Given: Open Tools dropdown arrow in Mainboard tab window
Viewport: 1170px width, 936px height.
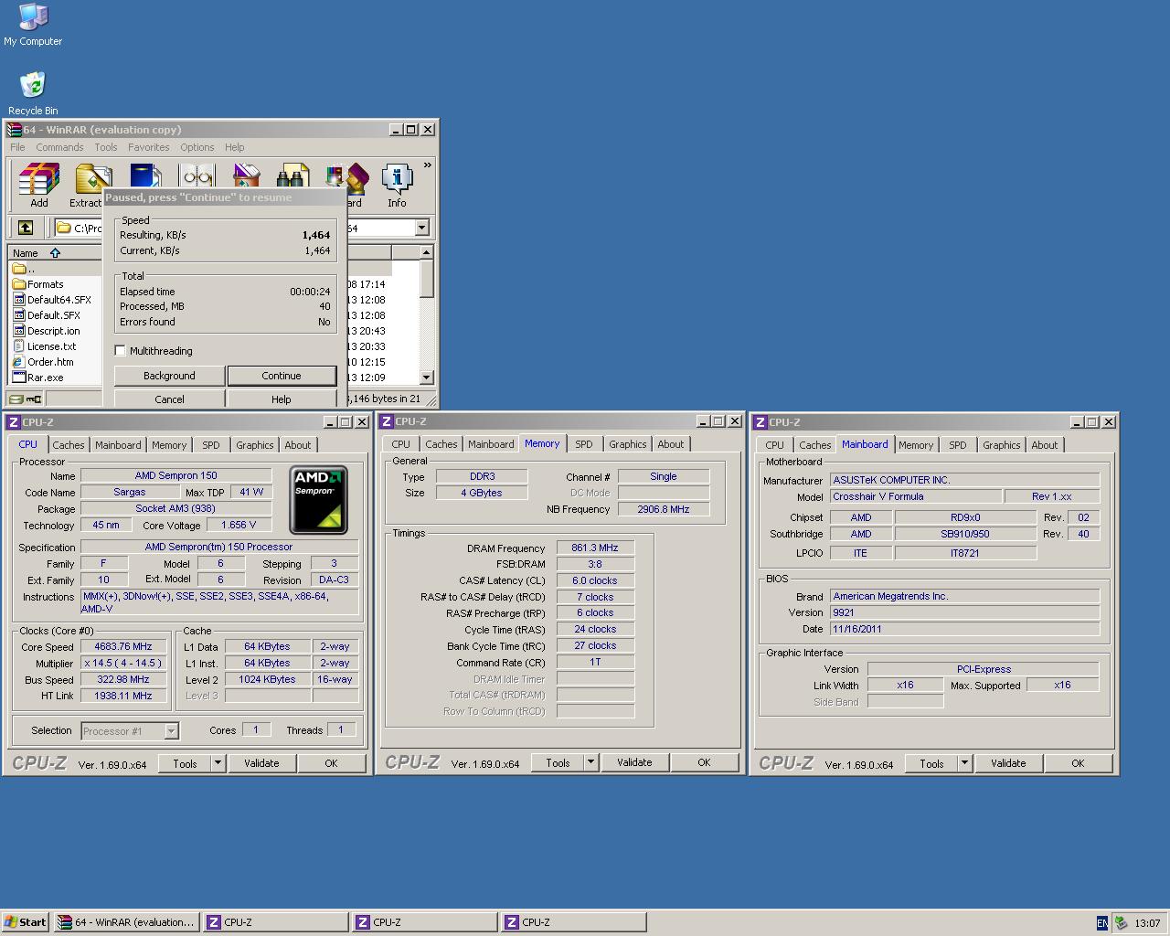Looking at the screenshot, I should (x=964, y=763).
